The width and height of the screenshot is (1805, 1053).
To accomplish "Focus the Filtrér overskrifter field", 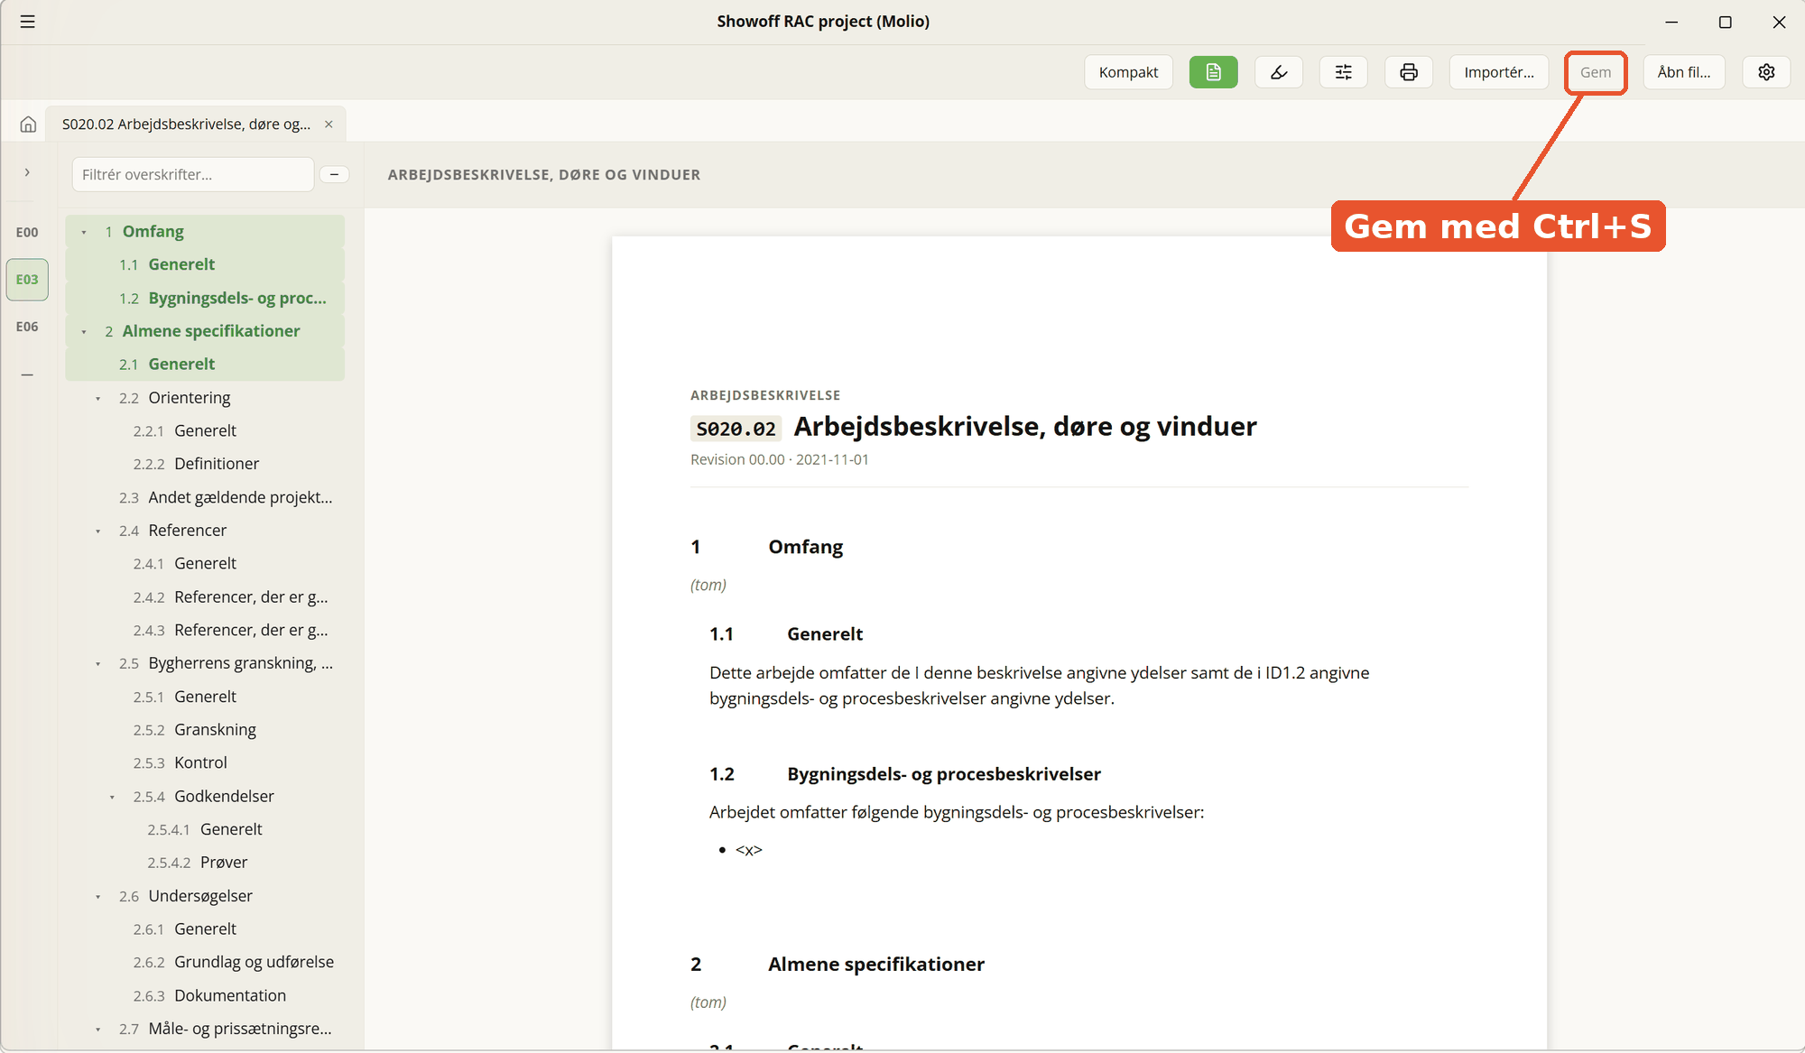I will click(x=192, y=174).
